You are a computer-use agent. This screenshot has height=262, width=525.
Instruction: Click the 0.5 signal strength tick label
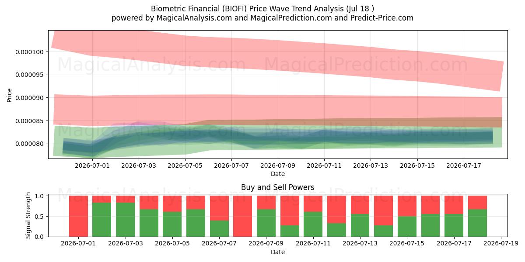39,216
